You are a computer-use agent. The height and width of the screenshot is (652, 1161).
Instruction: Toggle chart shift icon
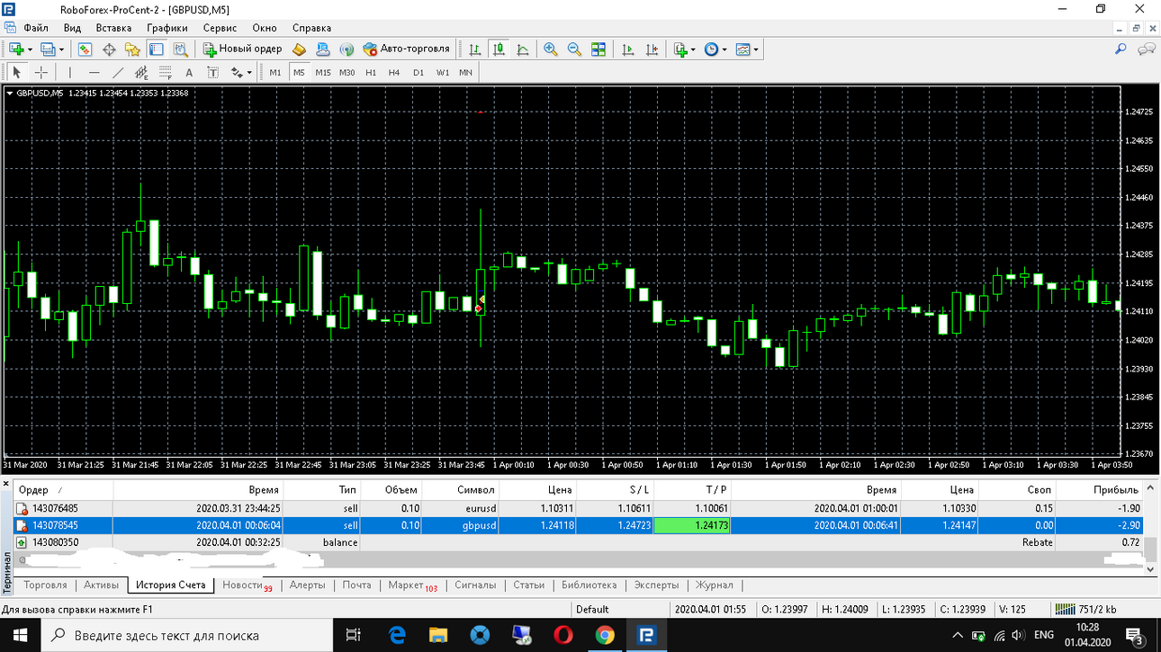(x=652, y=49)
